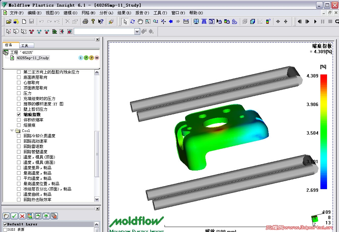Click the Examine result color-scale question icon

coord(268,21)
